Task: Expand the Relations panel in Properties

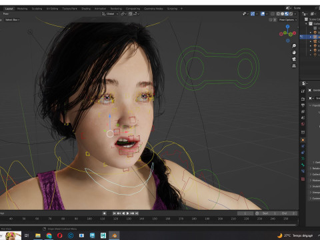Action: click(x=315, y=169)
